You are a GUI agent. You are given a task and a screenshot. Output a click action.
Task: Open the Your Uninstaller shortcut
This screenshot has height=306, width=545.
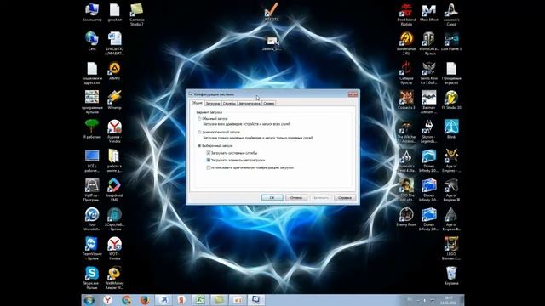pos(92,219)
